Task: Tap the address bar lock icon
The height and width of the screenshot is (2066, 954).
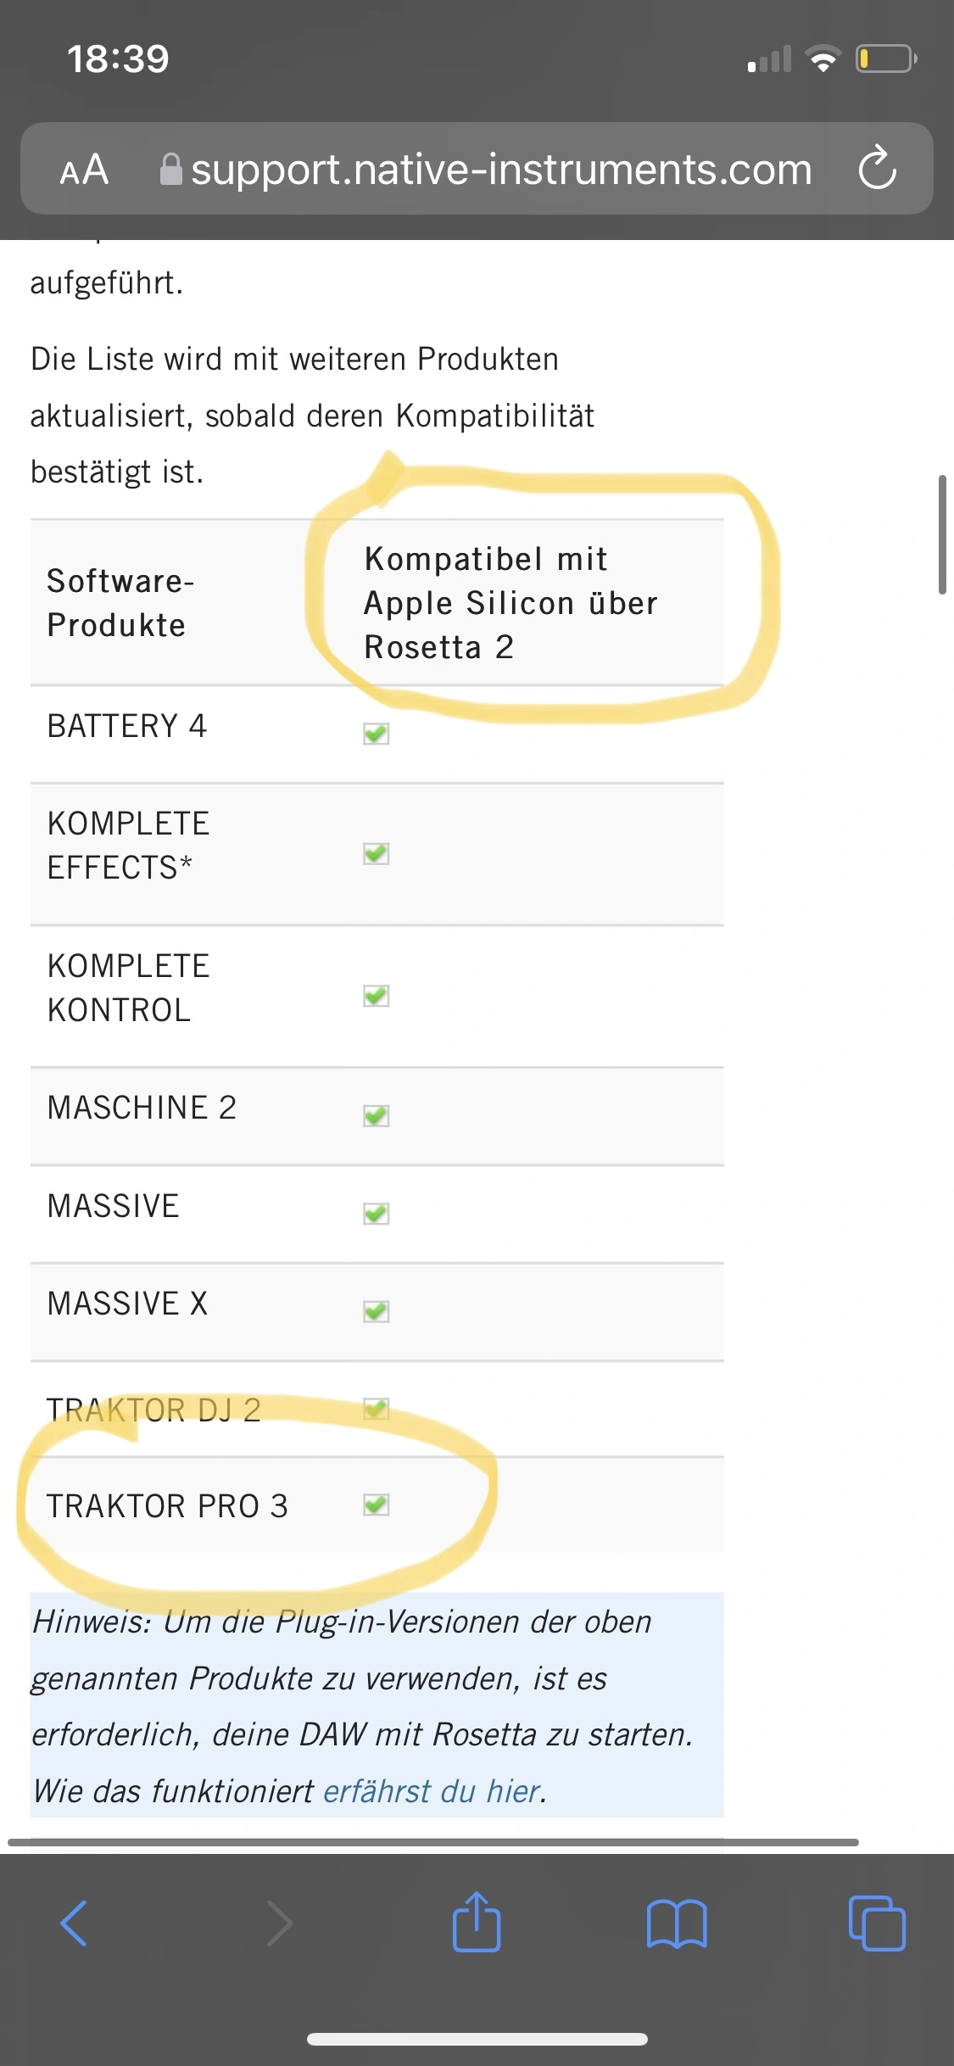Action: (170, 170)
